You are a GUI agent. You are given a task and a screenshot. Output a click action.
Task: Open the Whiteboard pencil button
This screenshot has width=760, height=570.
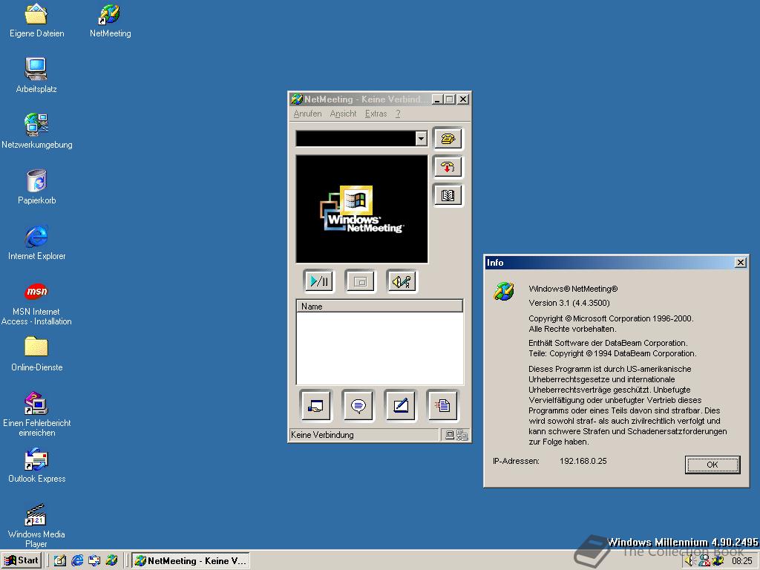[x=400, y=405]
